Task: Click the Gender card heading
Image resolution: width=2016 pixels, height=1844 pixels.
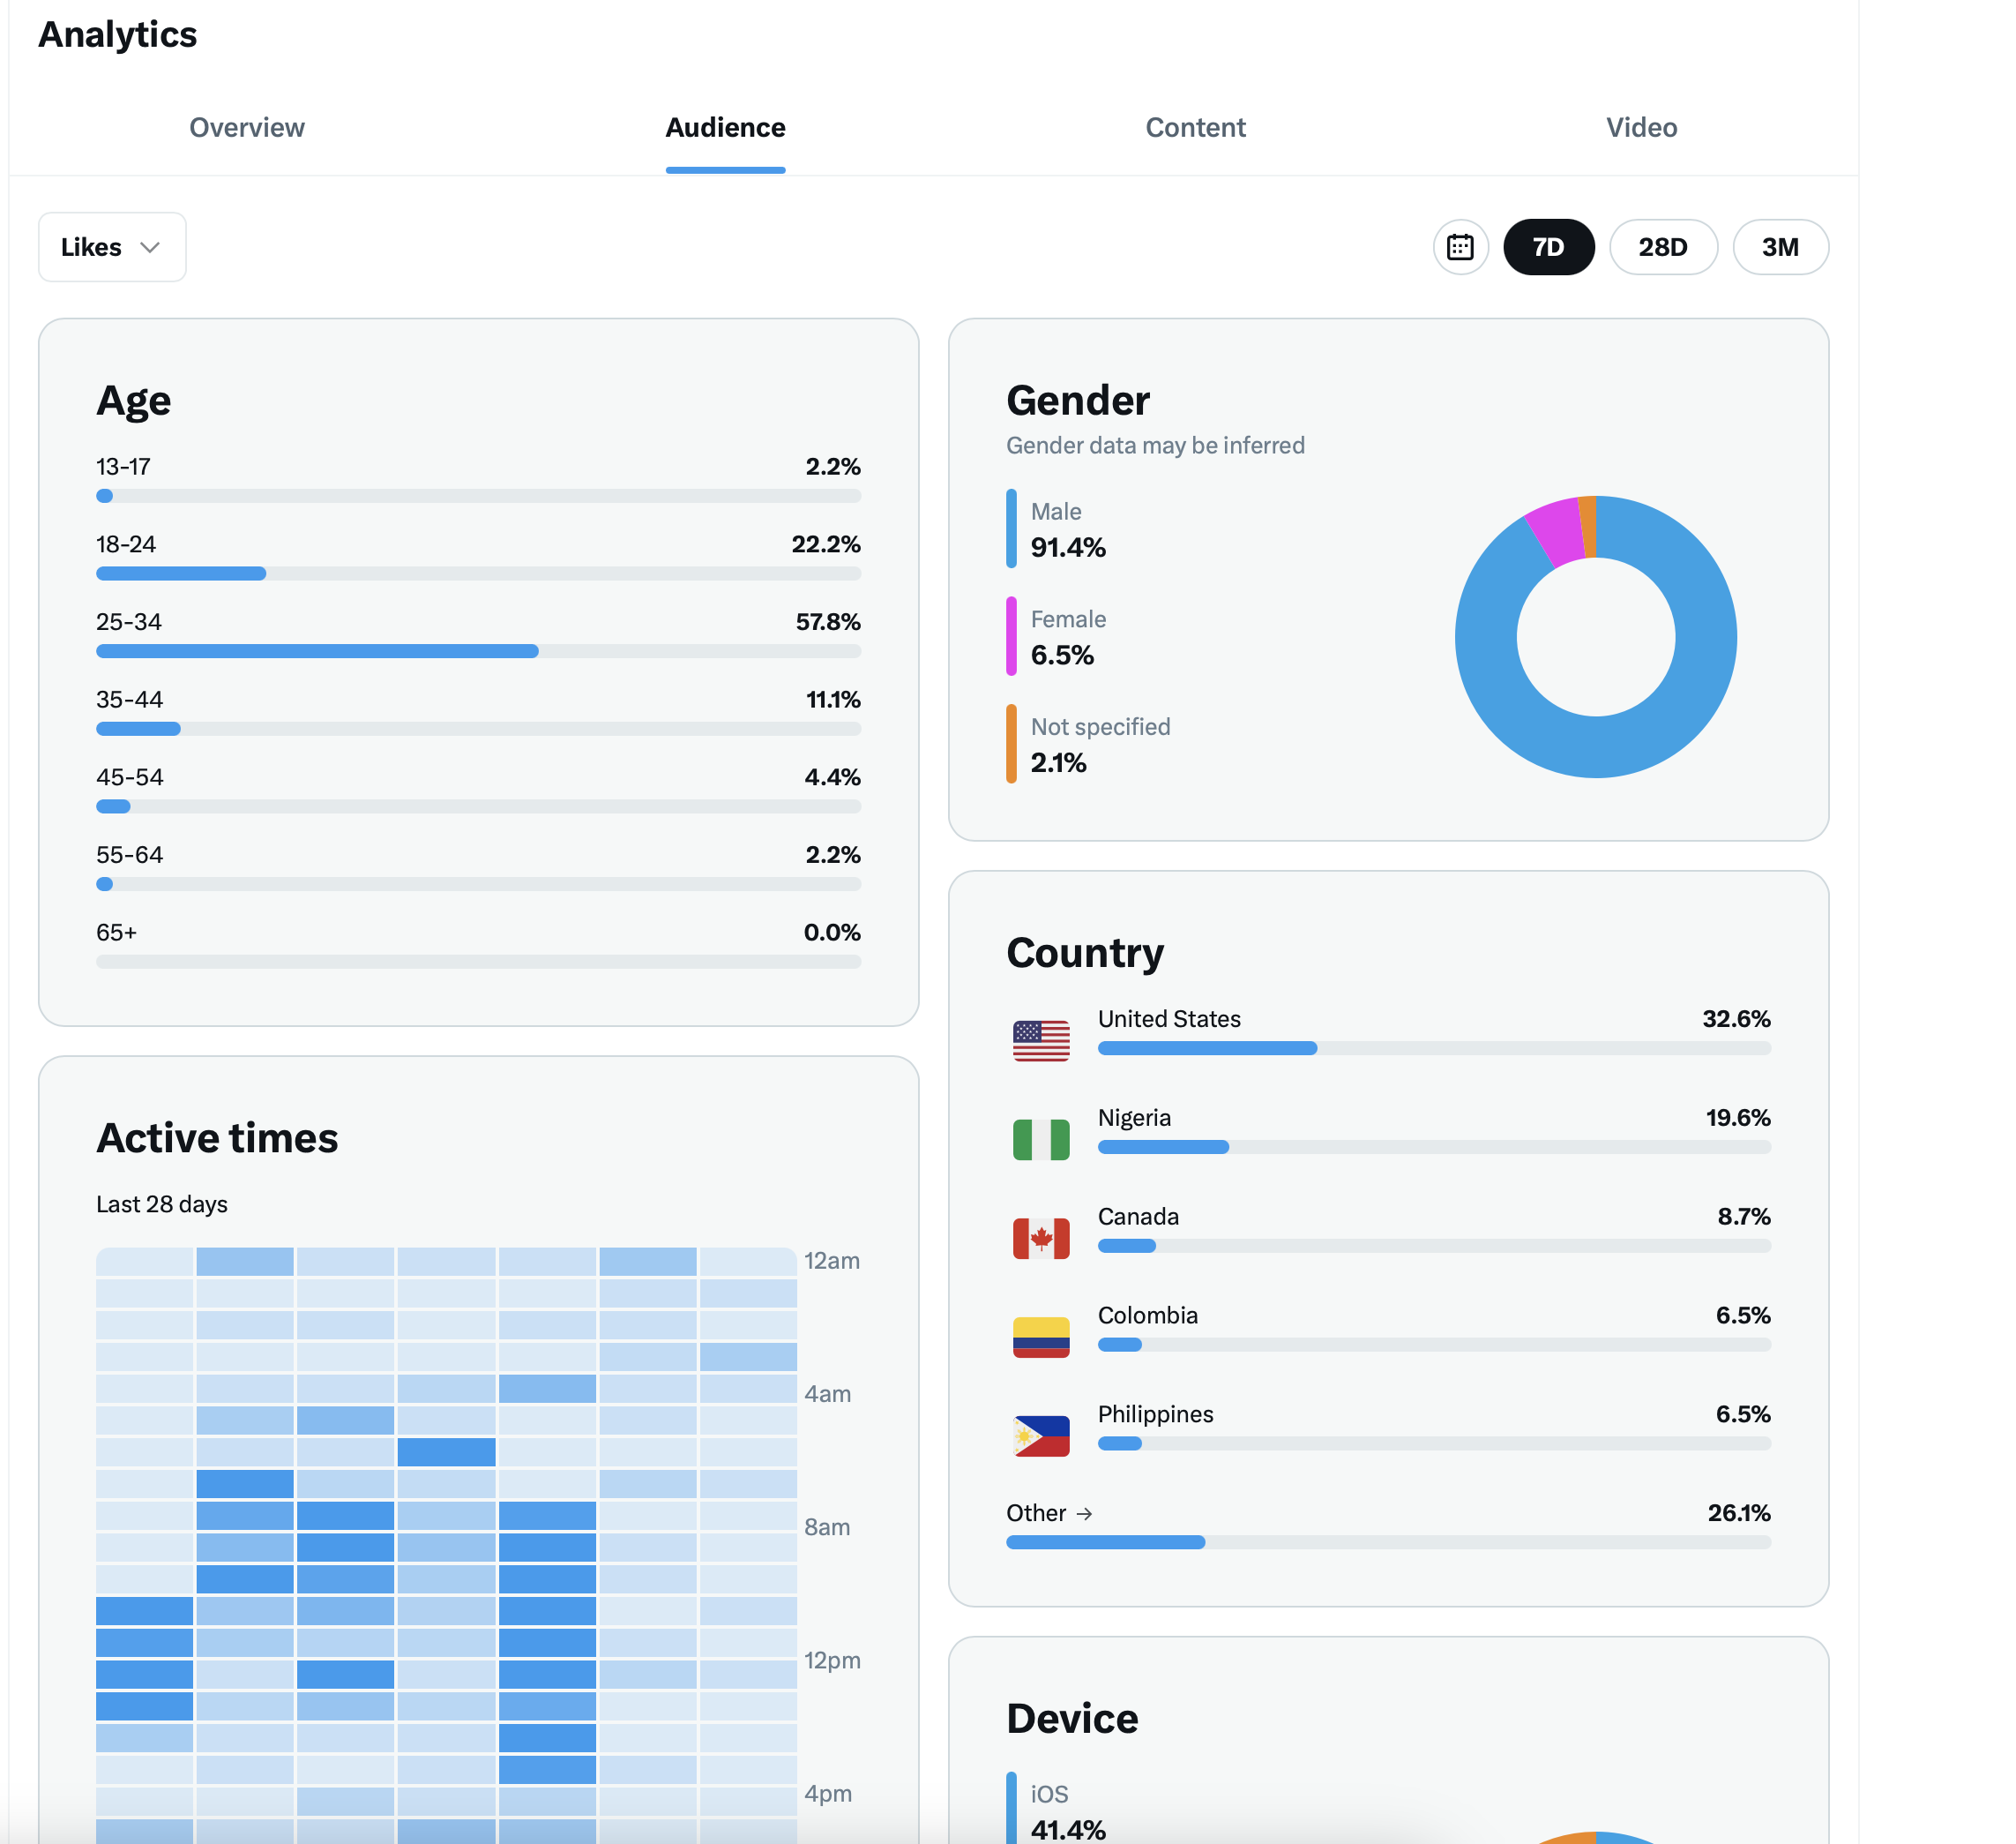Action: (1078, 401)
